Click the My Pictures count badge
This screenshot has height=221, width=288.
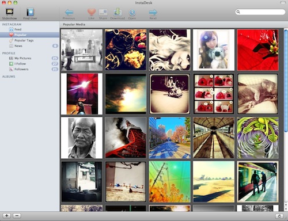pos(55,58)
